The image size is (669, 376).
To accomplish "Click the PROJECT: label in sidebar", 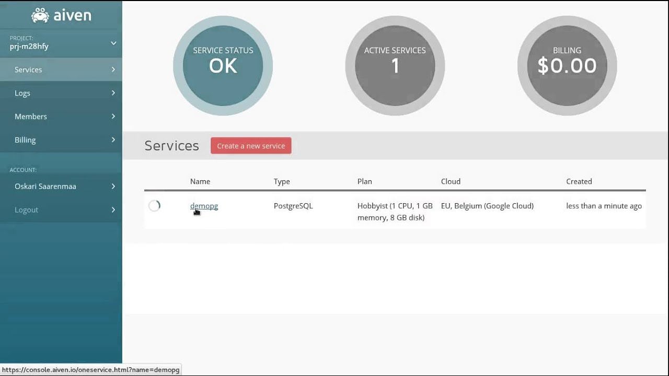I will (21, 38).
